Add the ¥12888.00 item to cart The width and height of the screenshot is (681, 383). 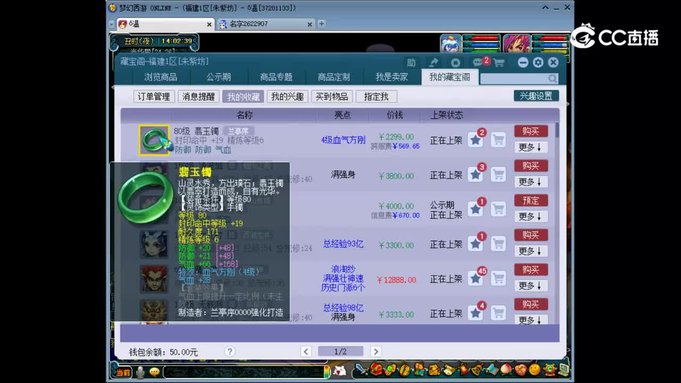pyautogui.click(x=498, y=278)
